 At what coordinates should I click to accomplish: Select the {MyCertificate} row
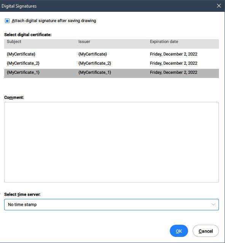(x=112, y=54)
